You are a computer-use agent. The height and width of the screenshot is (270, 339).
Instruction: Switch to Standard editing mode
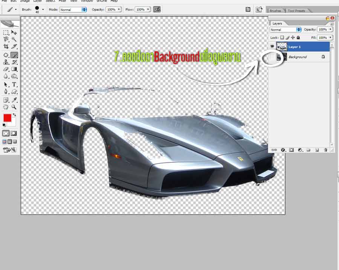click(x=6, y=133)
